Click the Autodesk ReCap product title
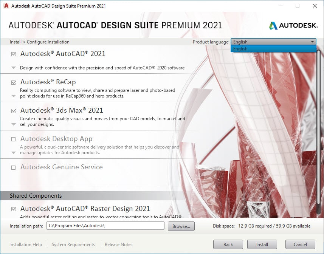 [48, 82]
